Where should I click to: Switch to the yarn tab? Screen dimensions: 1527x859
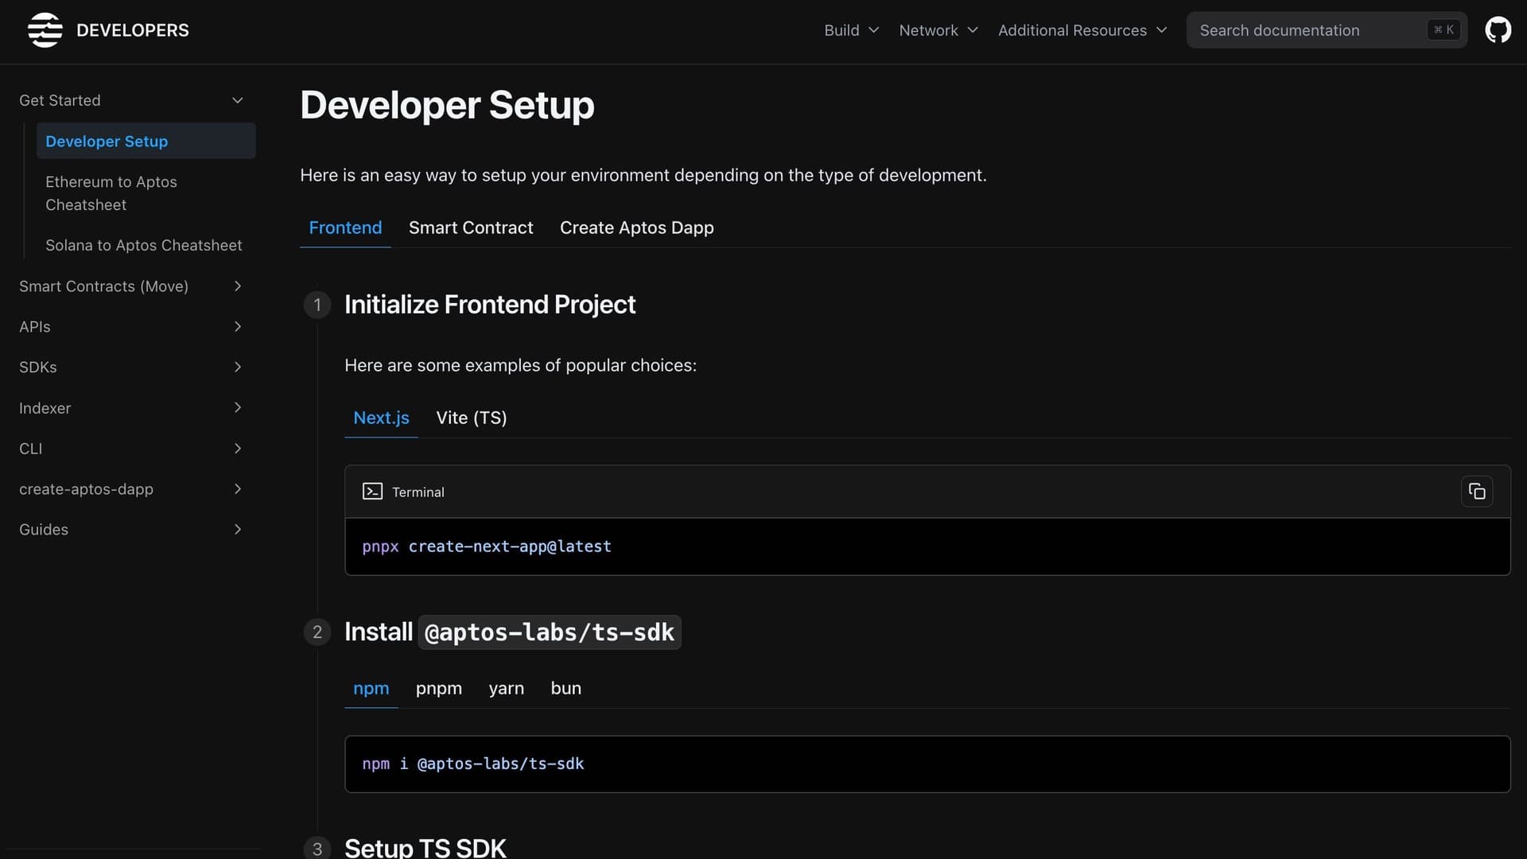(x=506, y=688)
